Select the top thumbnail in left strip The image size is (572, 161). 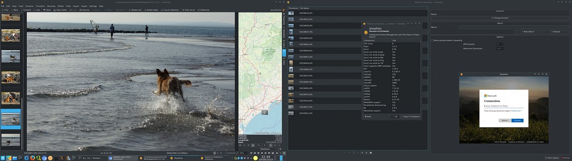coord(11,16)
